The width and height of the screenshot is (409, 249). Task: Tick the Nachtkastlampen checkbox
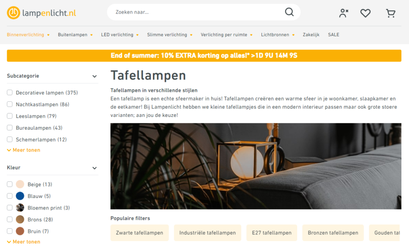click(10, 104)
